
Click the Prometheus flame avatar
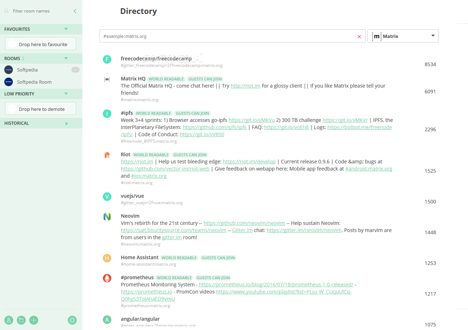point(107,278)
